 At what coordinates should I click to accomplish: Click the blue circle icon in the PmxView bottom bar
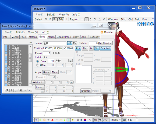(x=36, y=120)
